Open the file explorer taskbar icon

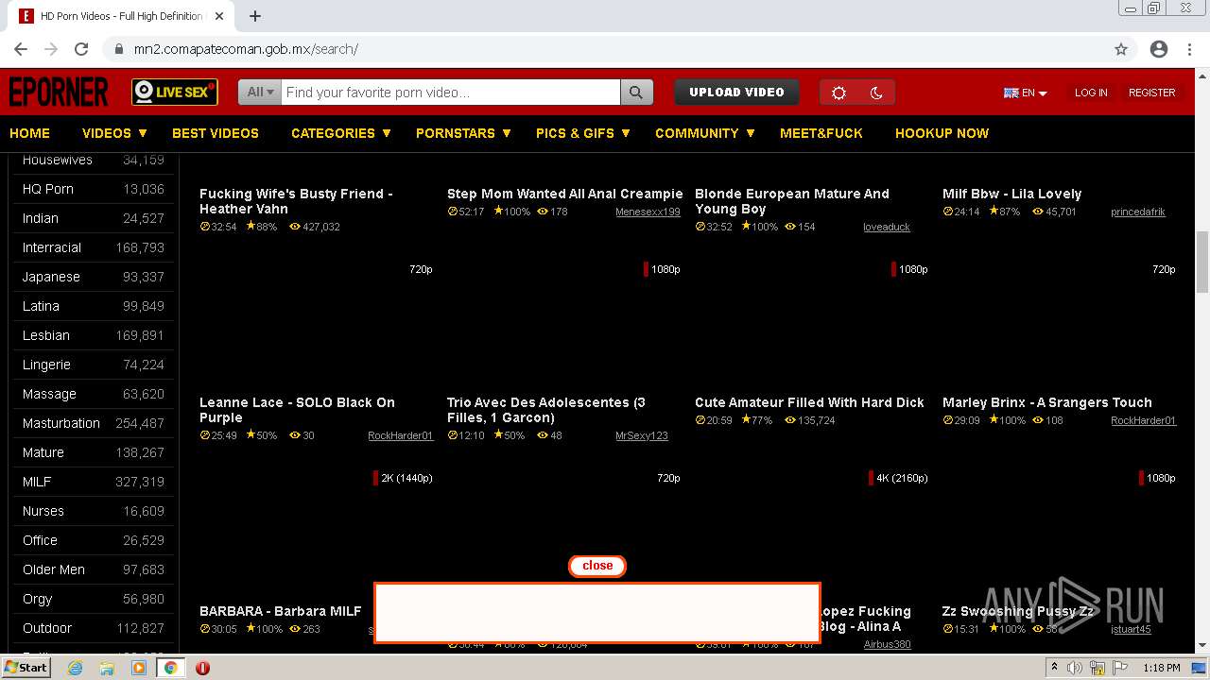(107, 668)
